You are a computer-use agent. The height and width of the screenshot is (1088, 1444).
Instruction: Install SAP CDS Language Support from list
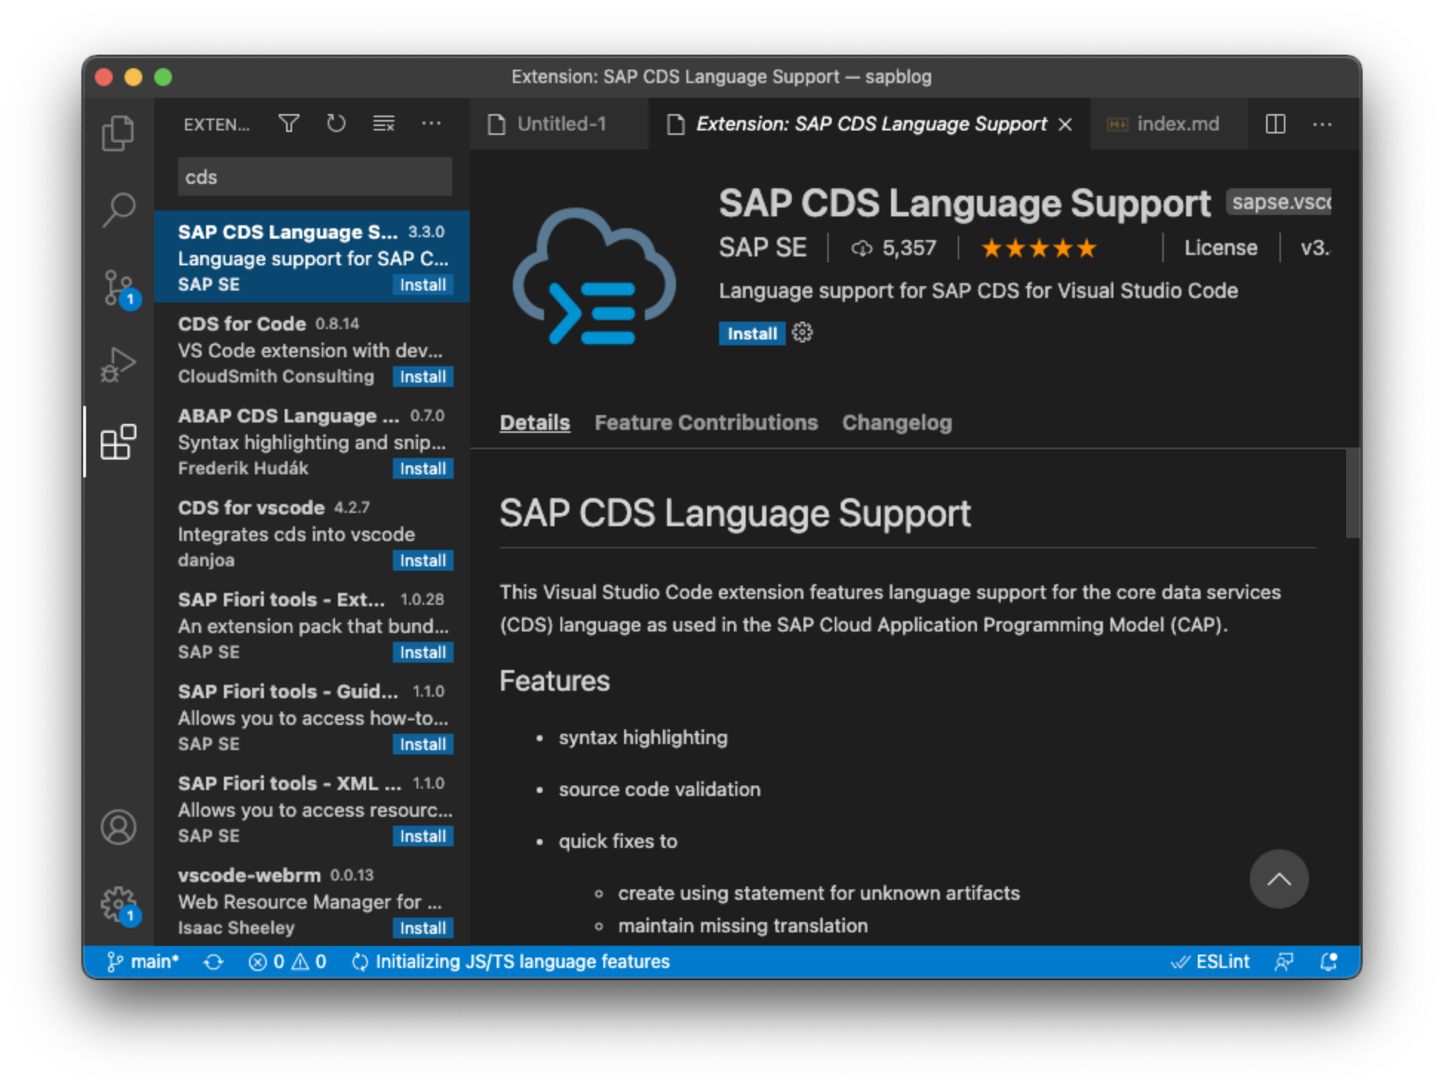click(423, 285)
